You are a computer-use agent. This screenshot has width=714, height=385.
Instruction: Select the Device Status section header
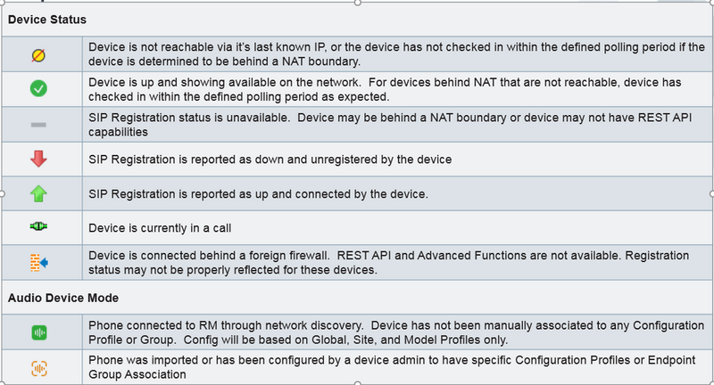[47, 19]
